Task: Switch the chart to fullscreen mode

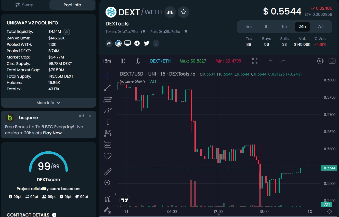Action: pos(255,61)
